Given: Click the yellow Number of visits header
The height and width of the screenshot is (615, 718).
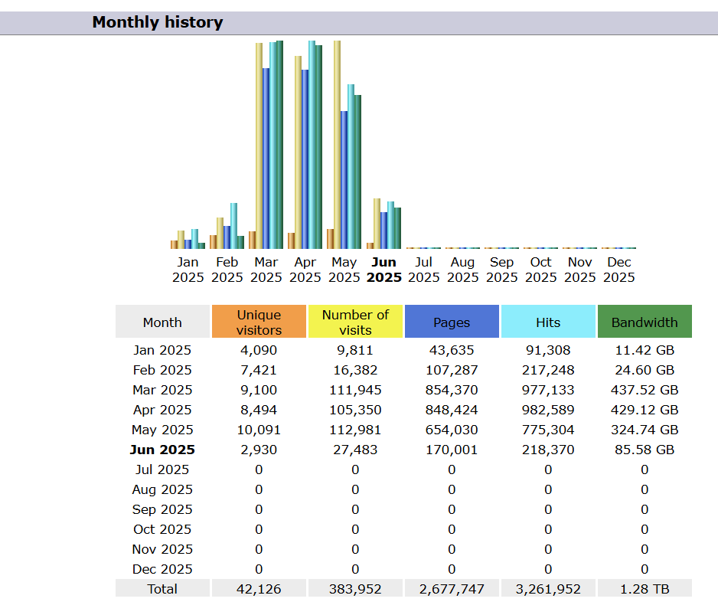Looking at the screenshot, I should pos(355,322).
